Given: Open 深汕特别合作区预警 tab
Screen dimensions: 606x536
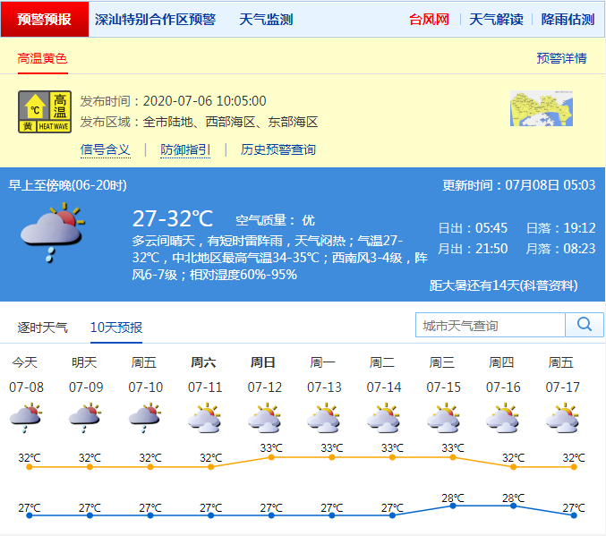Looking at the screenshot, I should click(x=155, y=19).
